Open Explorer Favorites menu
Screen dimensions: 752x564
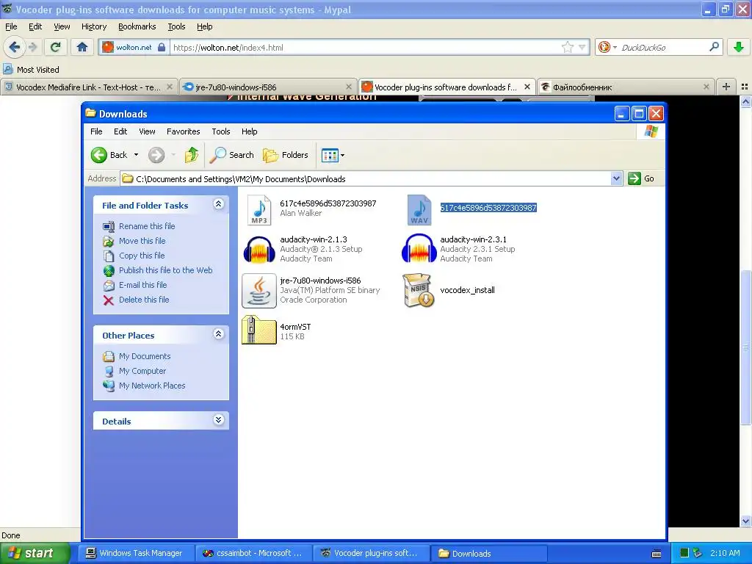[183, 131]
